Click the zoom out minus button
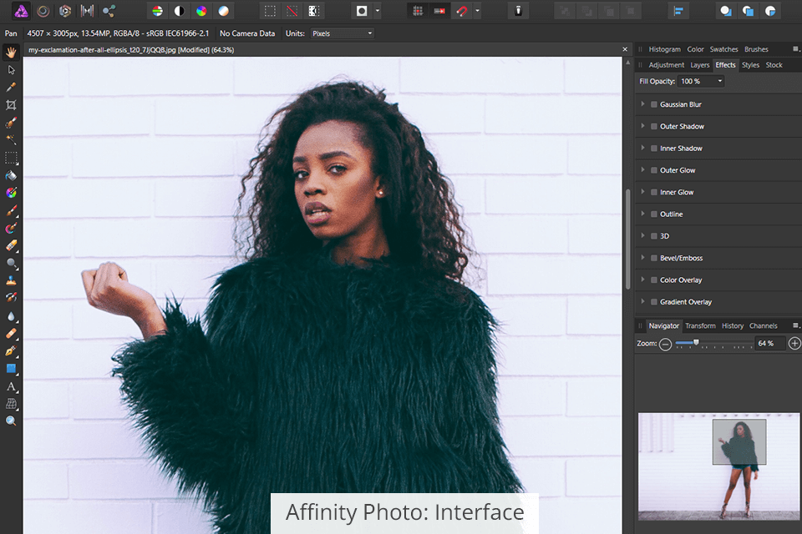The image size is (802, 534). (x=665, y=344)
